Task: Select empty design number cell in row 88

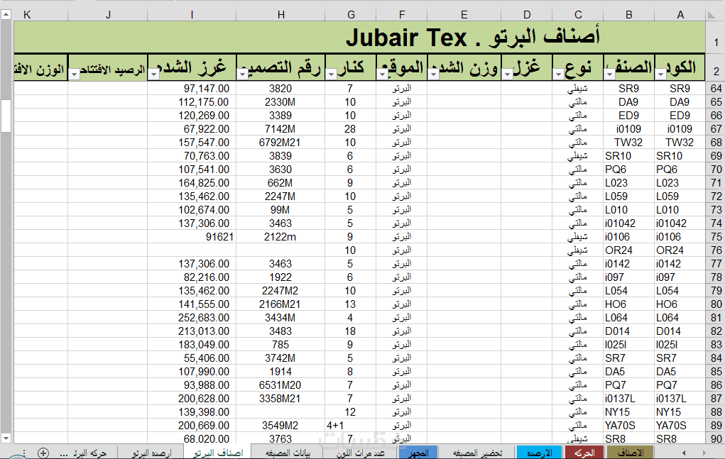Action: pos(280,412)
